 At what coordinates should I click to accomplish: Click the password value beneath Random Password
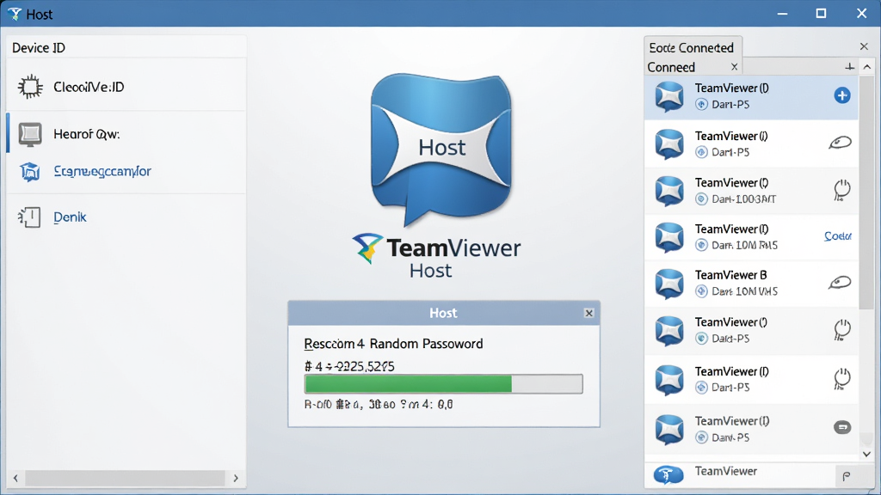click(x=349, y=366)
